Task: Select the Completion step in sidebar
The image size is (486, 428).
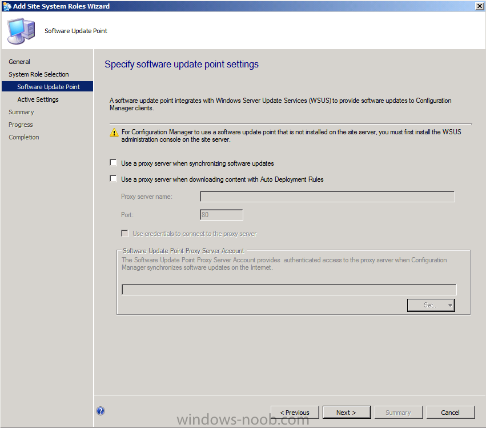Action: click(x=24, y=137)
